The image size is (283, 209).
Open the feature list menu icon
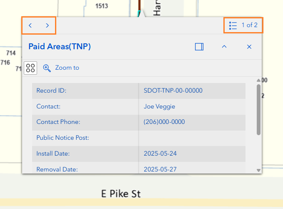pos(233,25)
